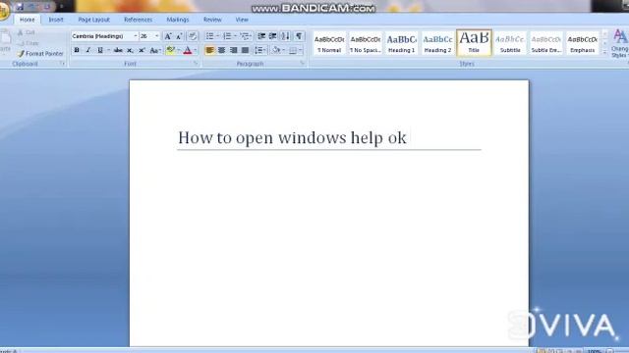Apply the text highlight color
Screen dimensions: 629x353
pos(170,50)
